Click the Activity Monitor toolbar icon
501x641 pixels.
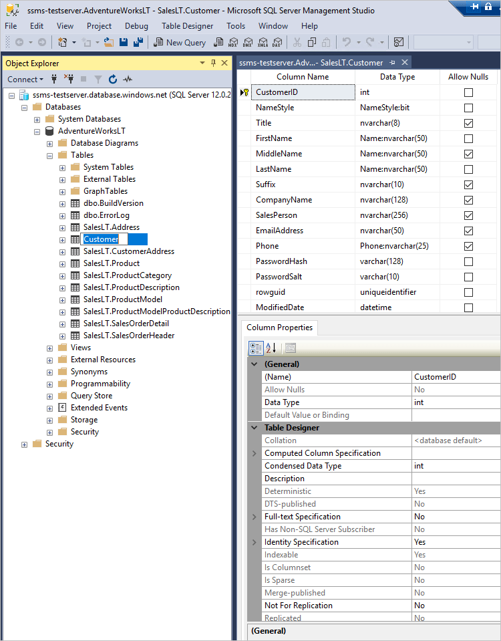pos(398,42)
